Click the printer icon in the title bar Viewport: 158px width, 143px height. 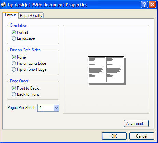click(4, 5)
